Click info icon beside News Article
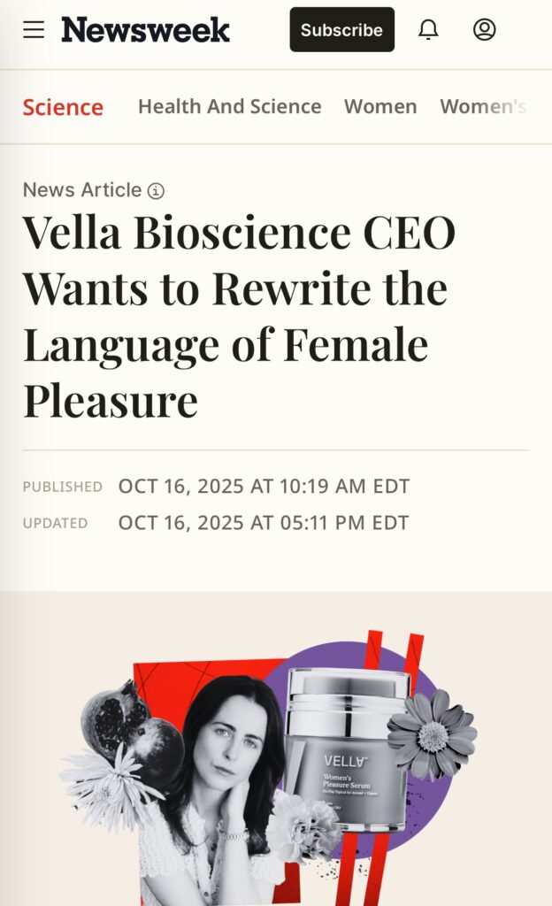Screen dimensions: 552x906 [156, 191]
